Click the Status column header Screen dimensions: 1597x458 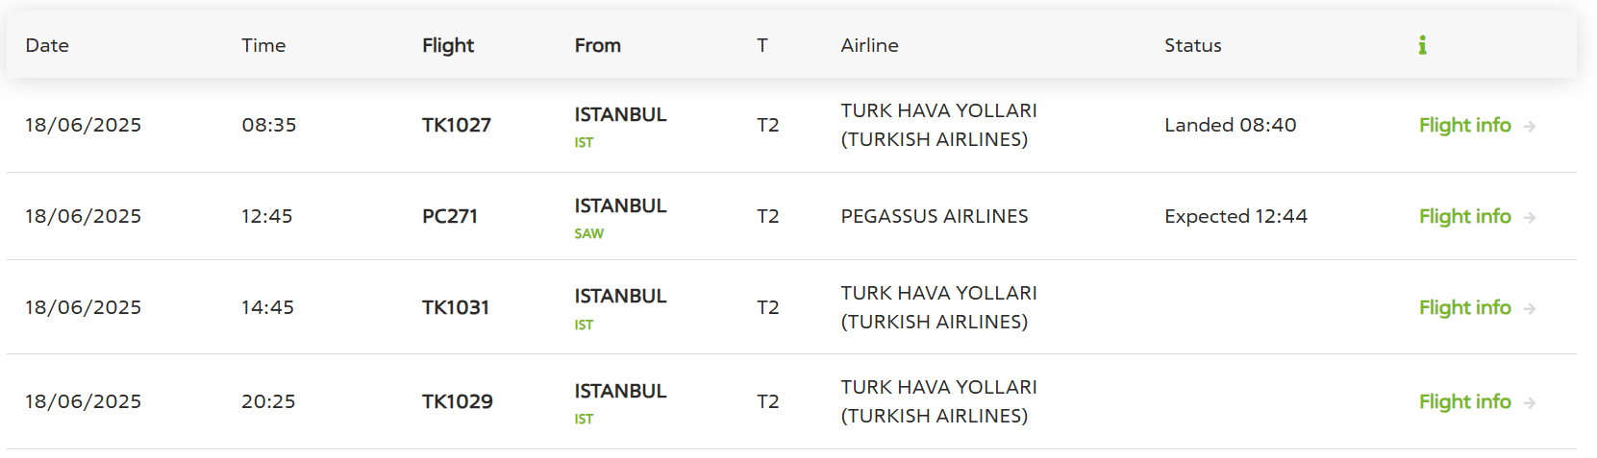coord(1192,45)
